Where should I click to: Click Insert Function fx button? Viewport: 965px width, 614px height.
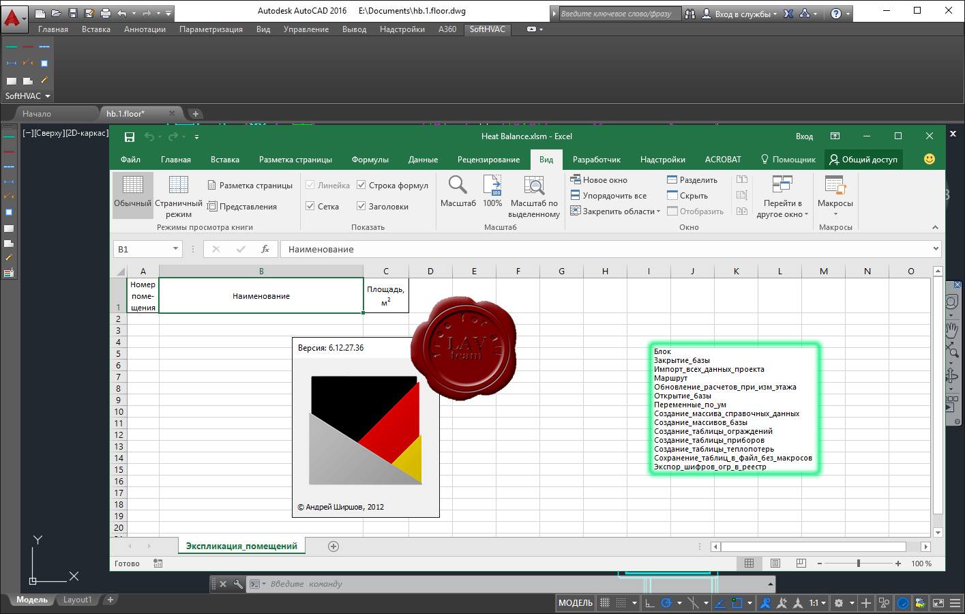(x=265, y=249)
